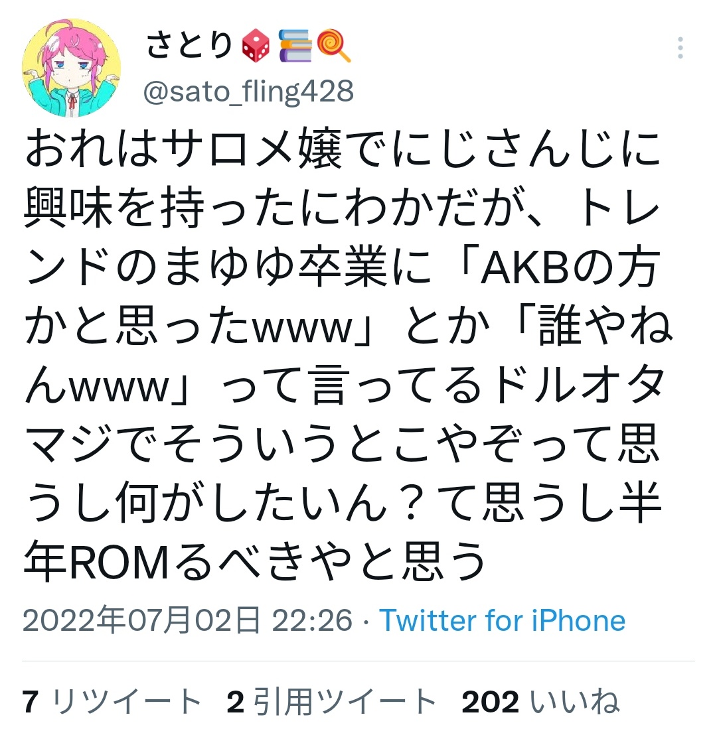
Task: Open the tweet's three-dot more options menu
Action: click(x=680, y=48)
